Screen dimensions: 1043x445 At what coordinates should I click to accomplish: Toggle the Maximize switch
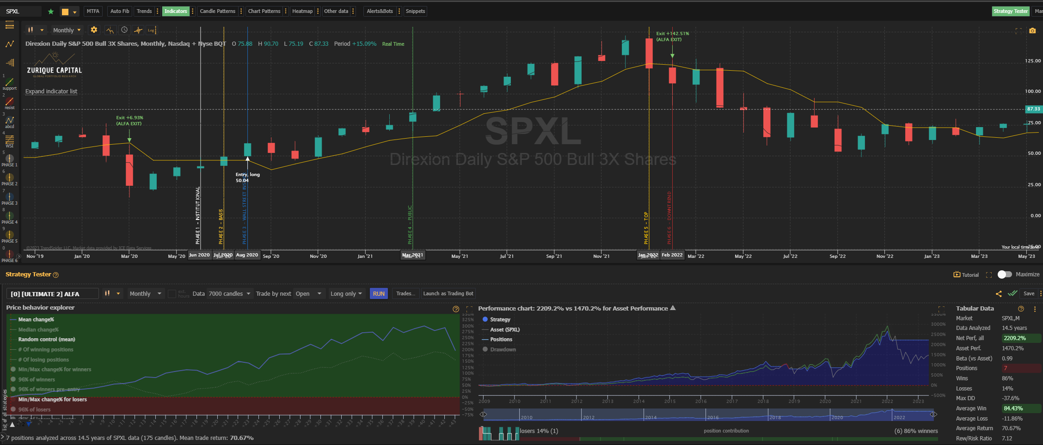coord(1005,274)
